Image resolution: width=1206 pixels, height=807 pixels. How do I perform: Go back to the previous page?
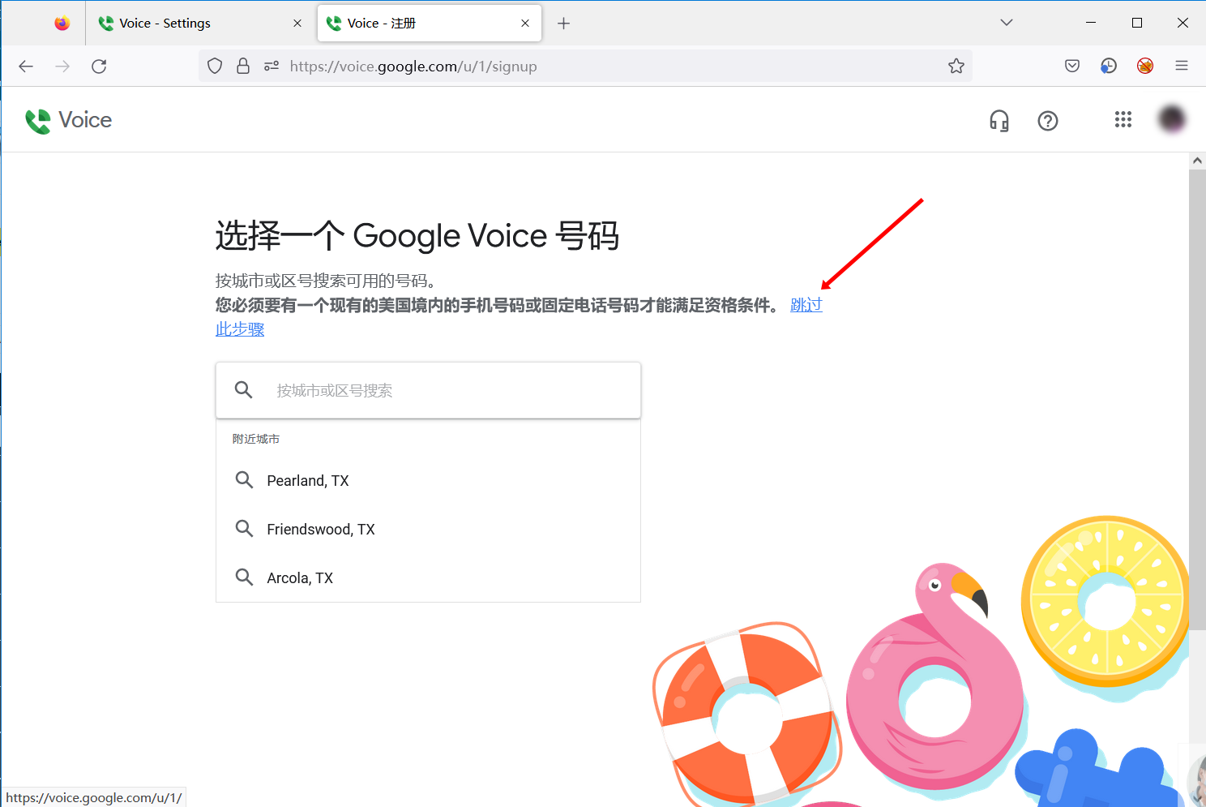click(x=26, y=67)
